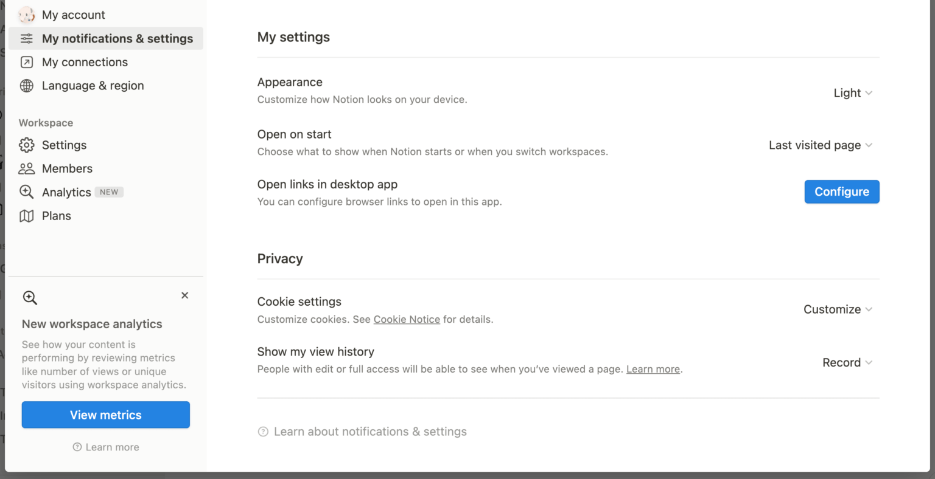Open the Appearance Light dropdown

coord(852,92)
